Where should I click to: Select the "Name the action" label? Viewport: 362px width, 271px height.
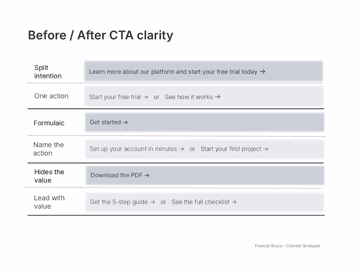click(49, 149)
